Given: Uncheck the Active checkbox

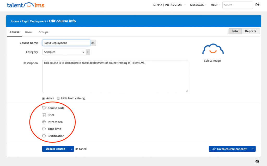Looking at the screenshot, I should (x=43, y=98).
